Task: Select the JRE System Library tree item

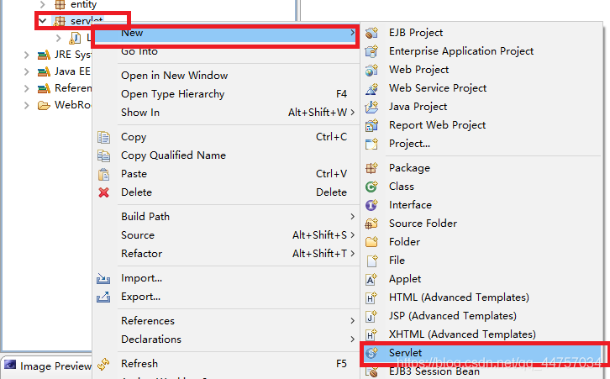Action: coord(71,55)
